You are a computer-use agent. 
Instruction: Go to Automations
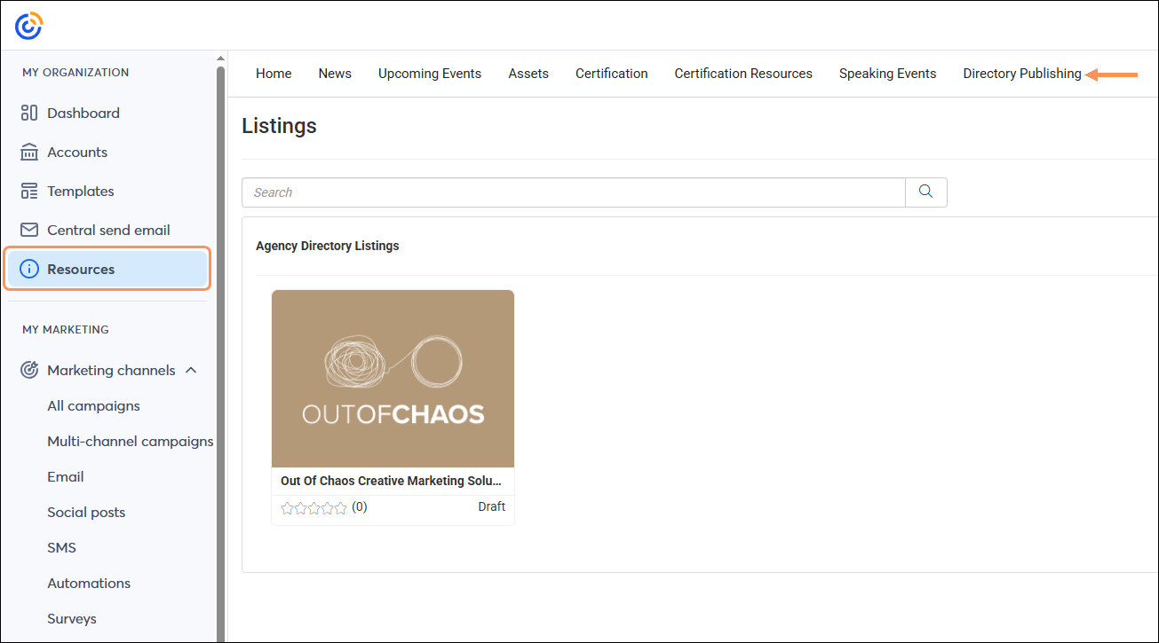tap(89, 583)
